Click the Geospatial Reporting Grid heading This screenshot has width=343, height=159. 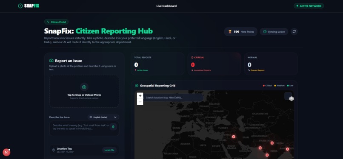tap(157, 86)
